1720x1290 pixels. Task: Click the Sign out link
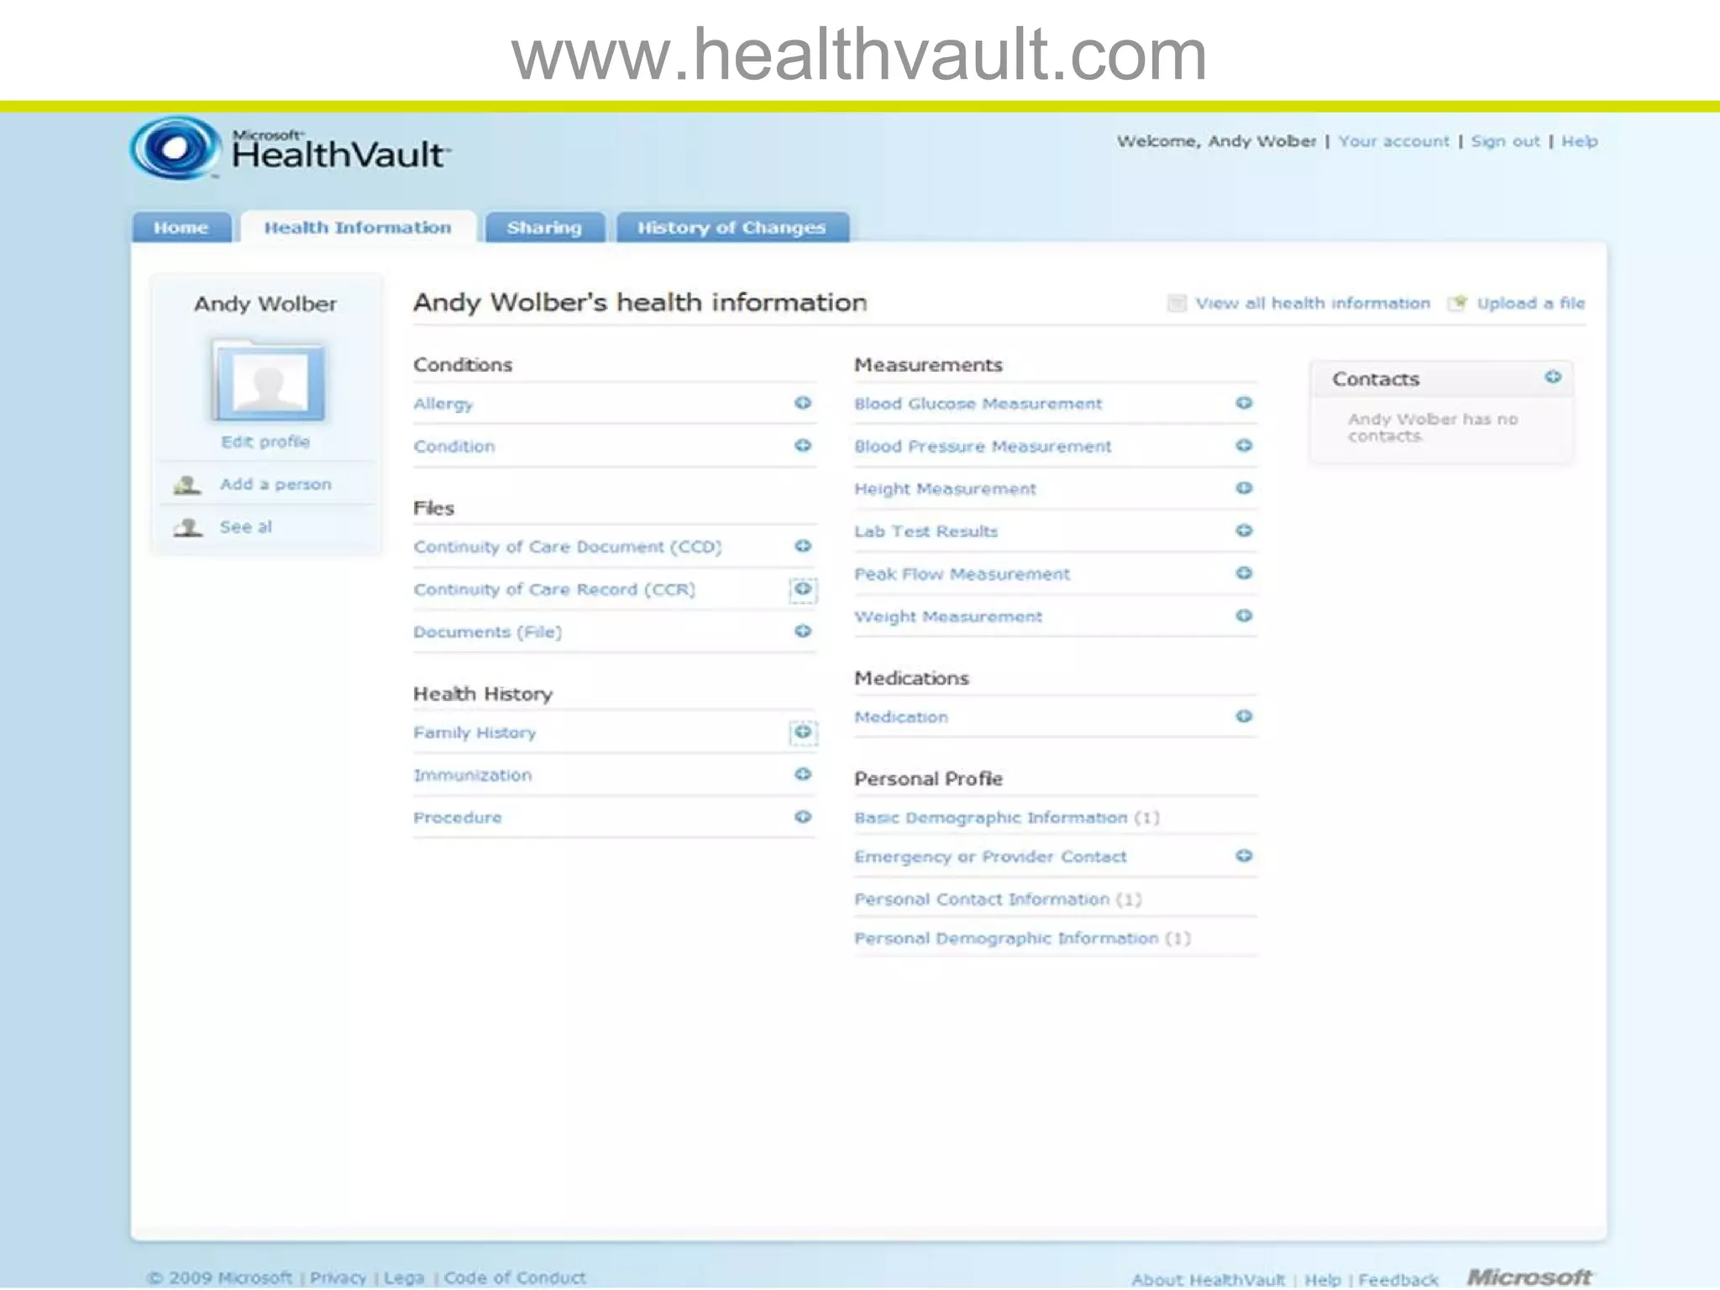coord(1505,141)
